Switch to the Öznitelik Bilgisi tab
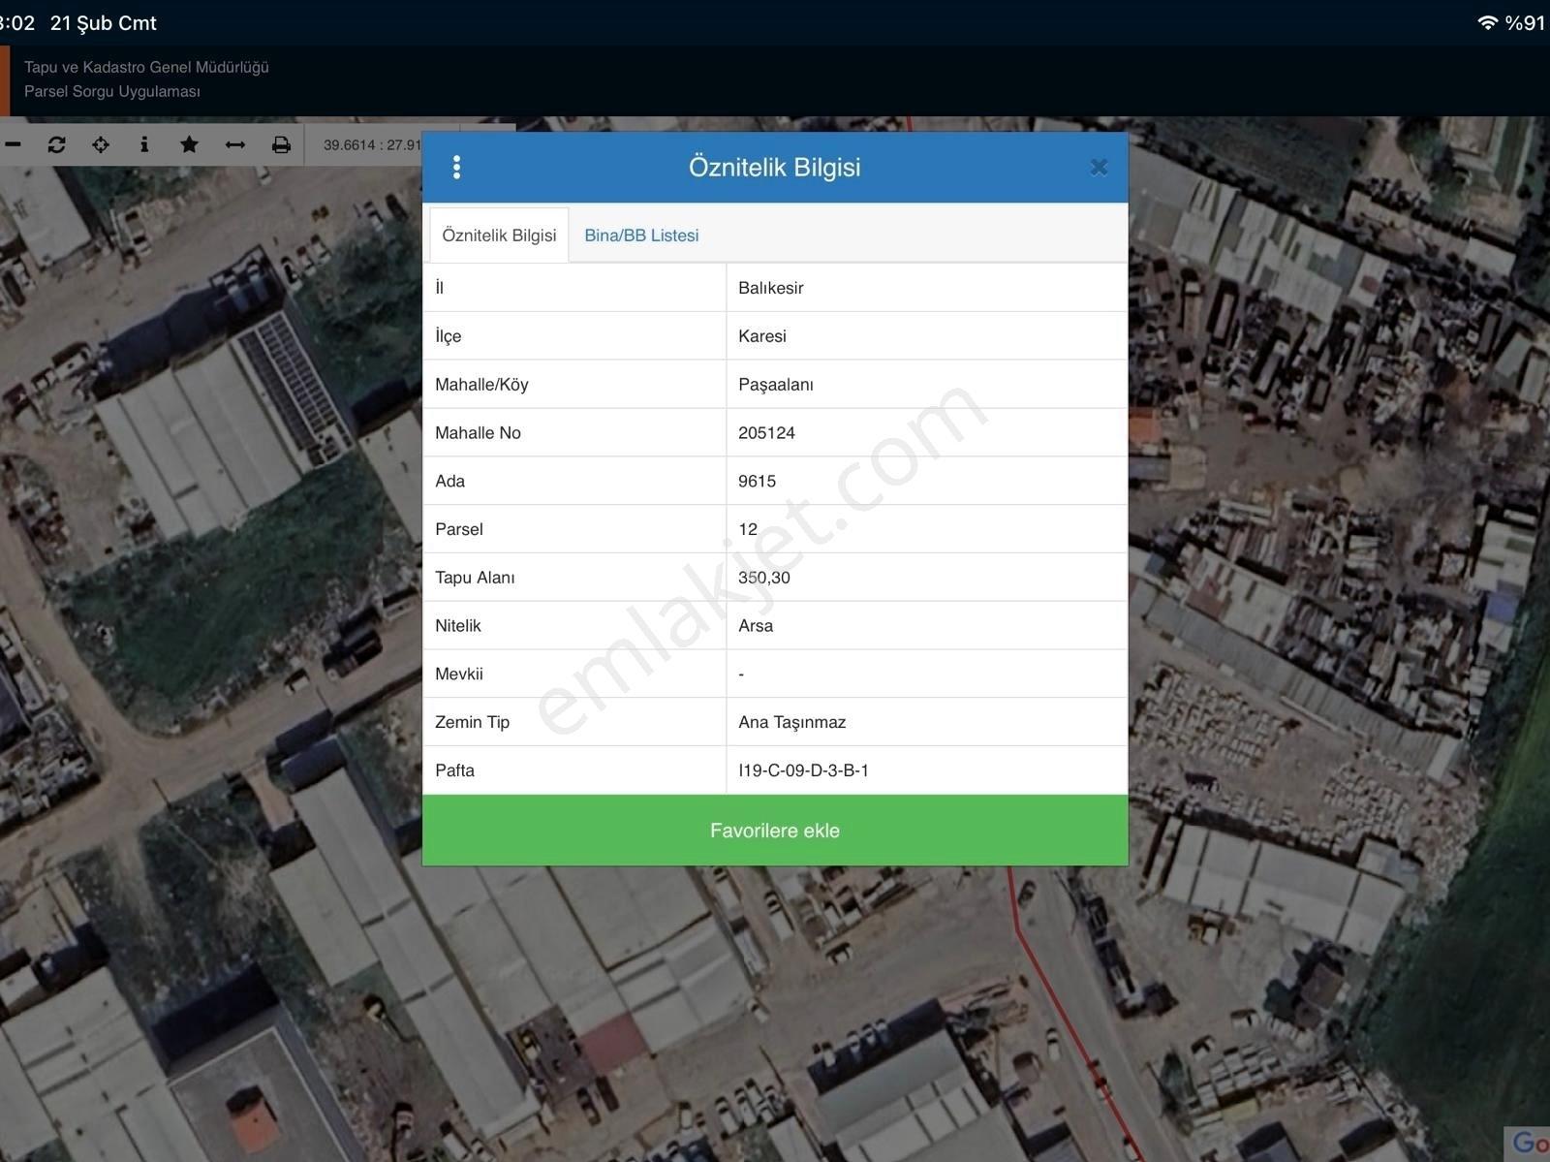The image size is (1550, 1162). [499, 236]
